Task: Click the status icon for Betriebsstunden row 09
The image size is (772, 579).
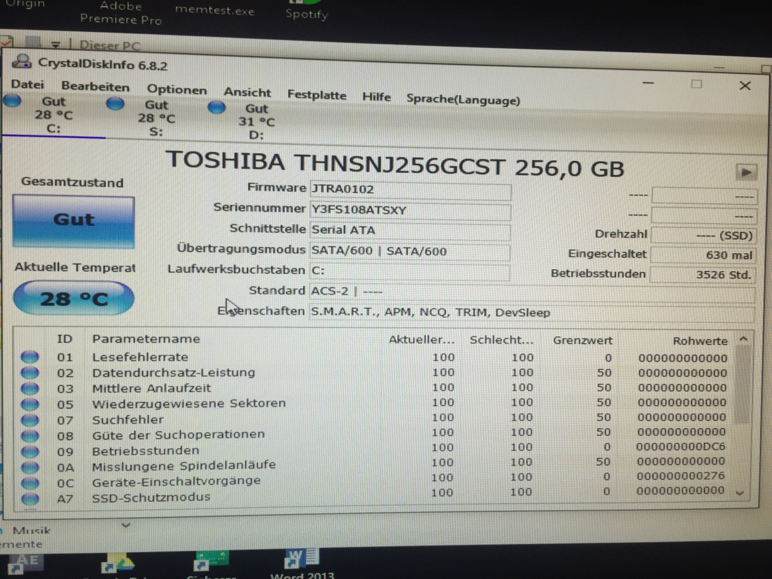Action: tap(30, 451)
